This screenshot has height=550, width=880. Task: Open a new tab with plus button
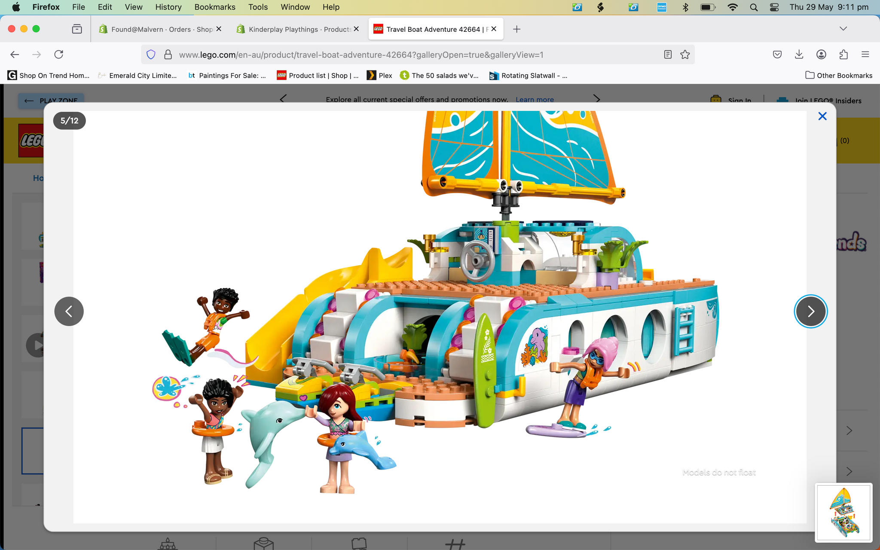click(x=517, y=29)
